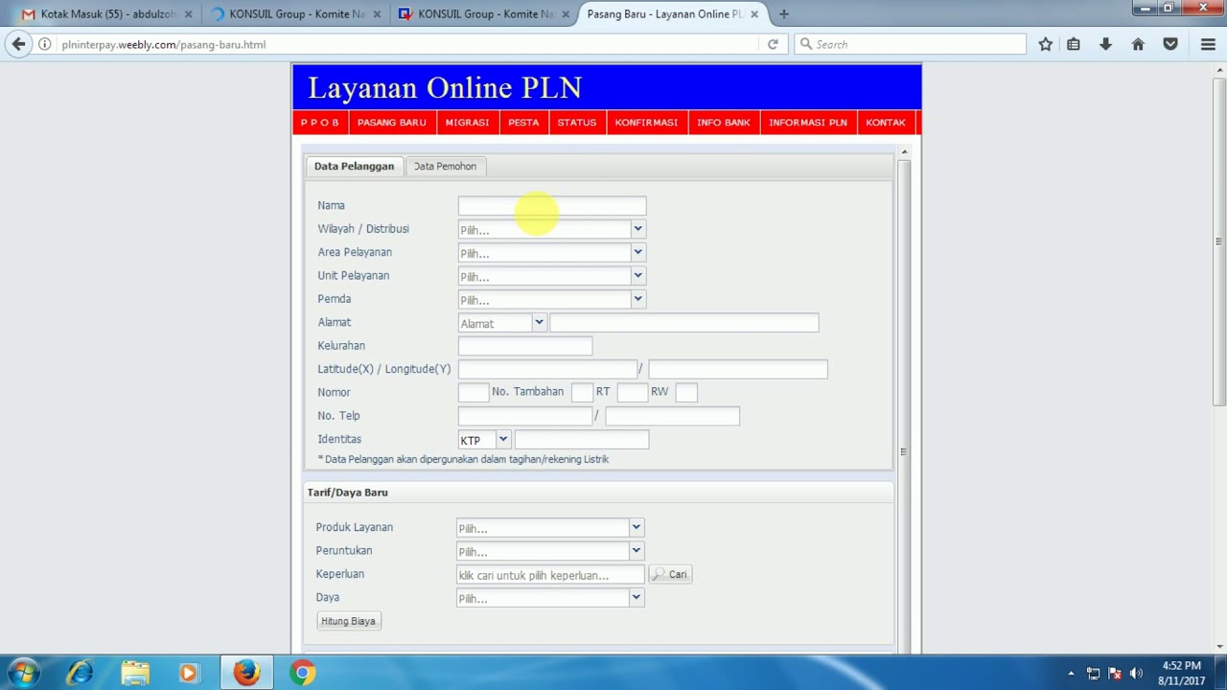Image resolution: width=1227 pixels, height=690 pixels.
Task: Click the Keperluan search text field
Action: pos(550,575)
